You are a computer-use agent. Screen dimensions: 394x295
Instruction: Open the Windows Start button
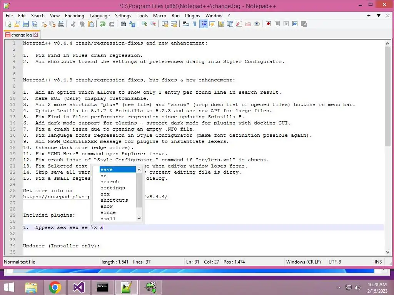point(9,287)
